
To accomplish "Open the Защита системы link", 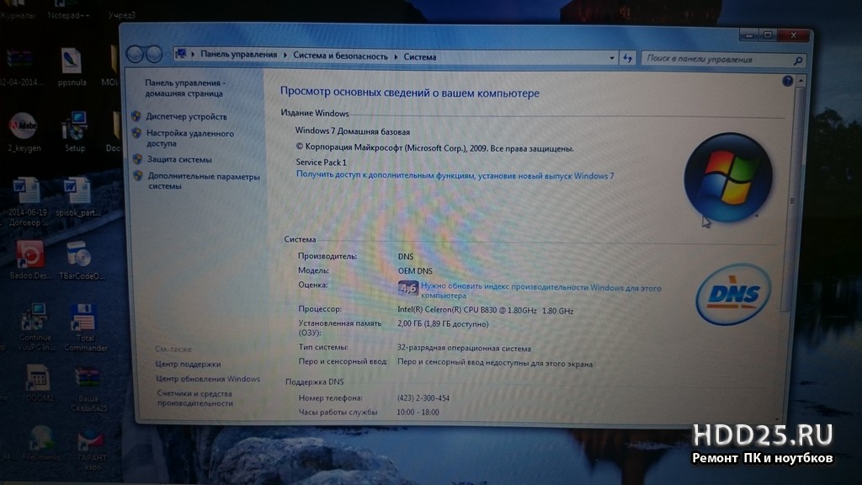I will point(179,159).
